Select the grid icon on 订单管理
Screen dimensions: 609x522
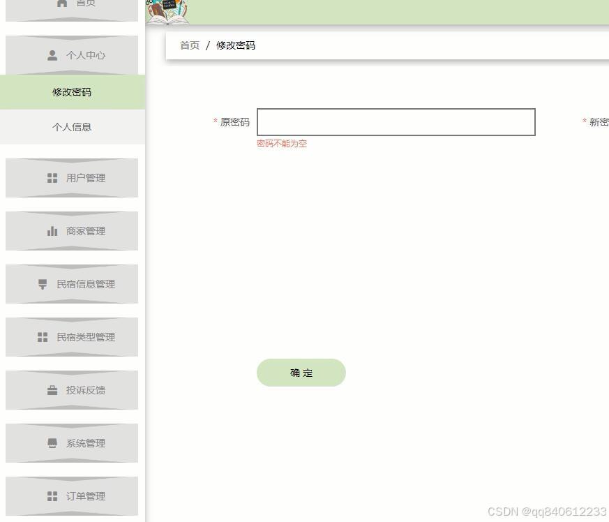52,495
